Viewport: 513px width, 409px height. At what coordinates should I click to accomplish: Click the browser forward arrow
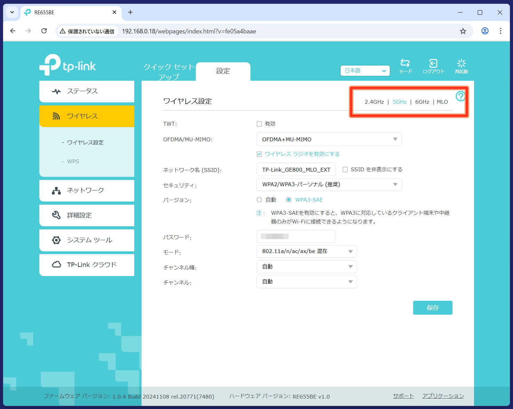pyautogui.click(x=28, y=31)
